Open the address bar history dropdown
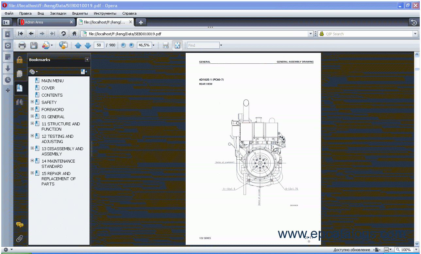 [311, 34]
